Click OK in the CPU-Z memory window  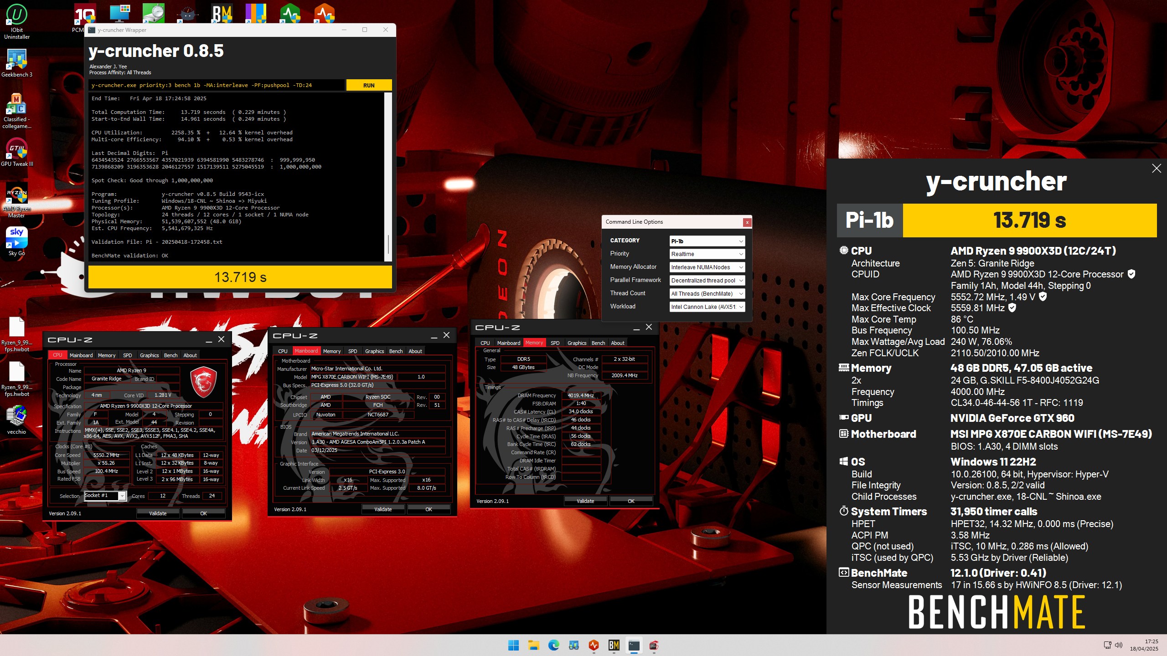(631, 501)
